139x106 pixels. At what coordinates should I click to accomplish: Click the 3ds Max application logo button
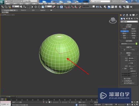2,2
